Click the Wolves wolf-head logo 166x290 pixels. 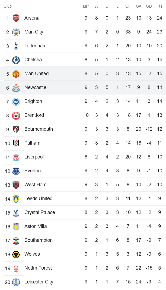point(16,254)
